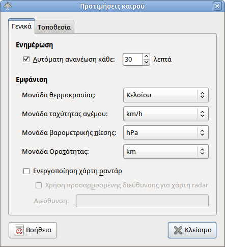Select the Γενικά tab
This screenshot has width=225, height=247.
click(x=21, y=26)
